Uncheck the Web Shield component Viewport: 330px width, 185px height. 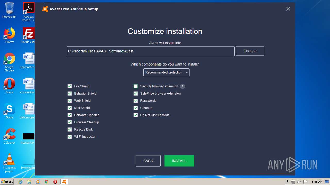tap(70, 101)
